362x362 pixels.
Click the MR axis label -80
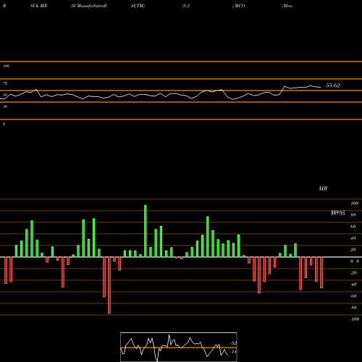click(353, 308)
